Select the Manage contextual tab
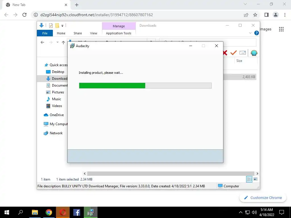Image resolution: width=291 pixels, height=218 pixels. point(119,26)
